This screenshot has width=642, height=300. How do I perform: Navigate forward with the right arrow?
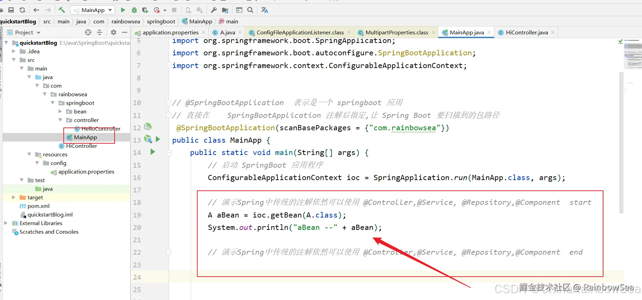pos(48,10)
